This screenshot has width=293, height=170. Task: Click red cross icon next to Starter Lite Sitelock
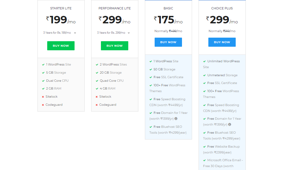point(43,97)
